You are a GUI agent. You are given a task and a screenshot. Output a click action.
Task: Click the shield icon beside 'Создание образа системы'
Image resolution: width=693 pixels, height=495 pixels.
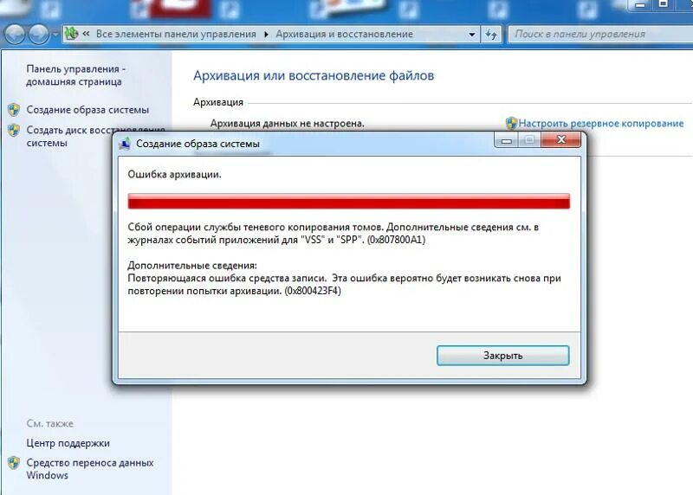pyautogui.click(x=14, y=110)
